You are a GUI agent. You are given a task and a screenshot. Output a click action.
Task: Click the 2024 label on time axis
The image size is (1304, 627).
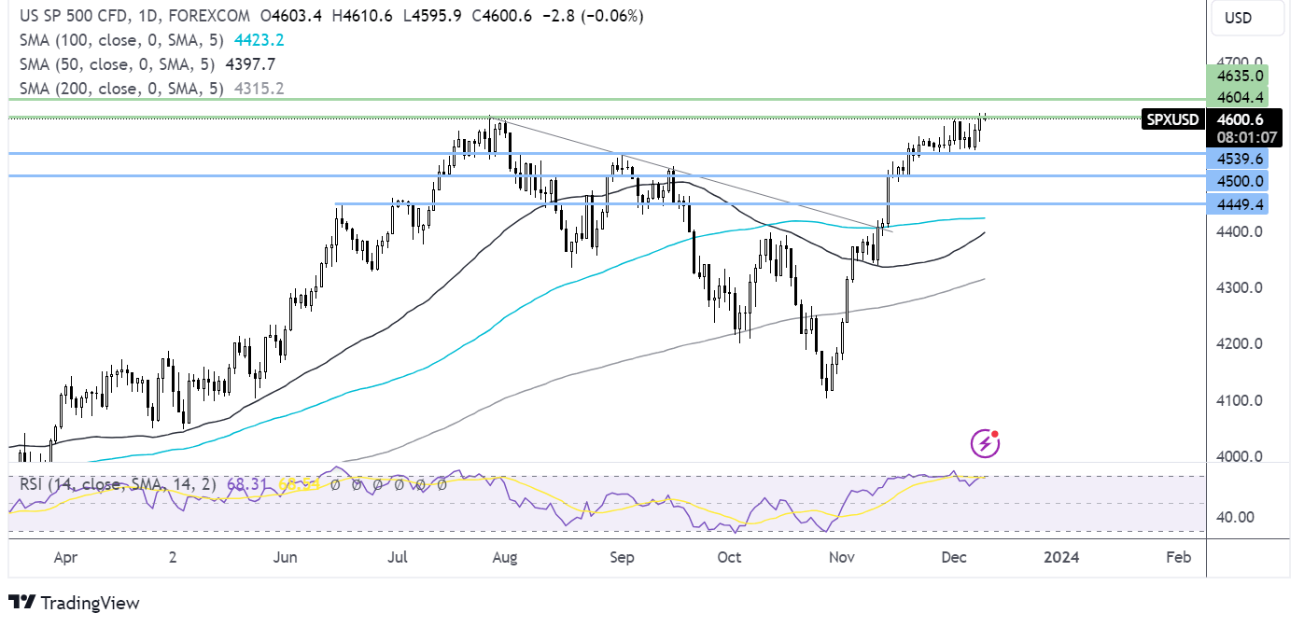point(1061,557)
